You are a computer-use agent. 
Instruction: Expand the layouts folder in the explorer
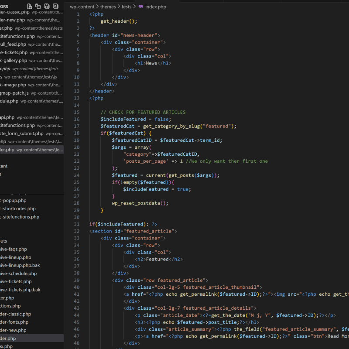click(3, 241)
